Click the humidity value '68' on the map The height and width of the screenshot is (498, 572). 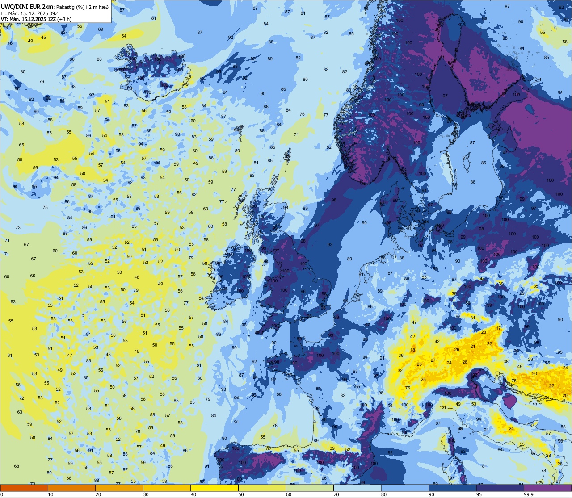pyautogui.click(x=17, y=466)
